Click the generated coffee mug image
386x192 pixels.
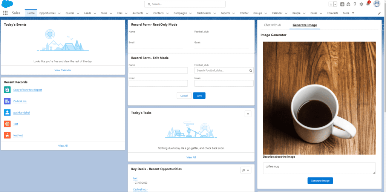tap(319, 98)
